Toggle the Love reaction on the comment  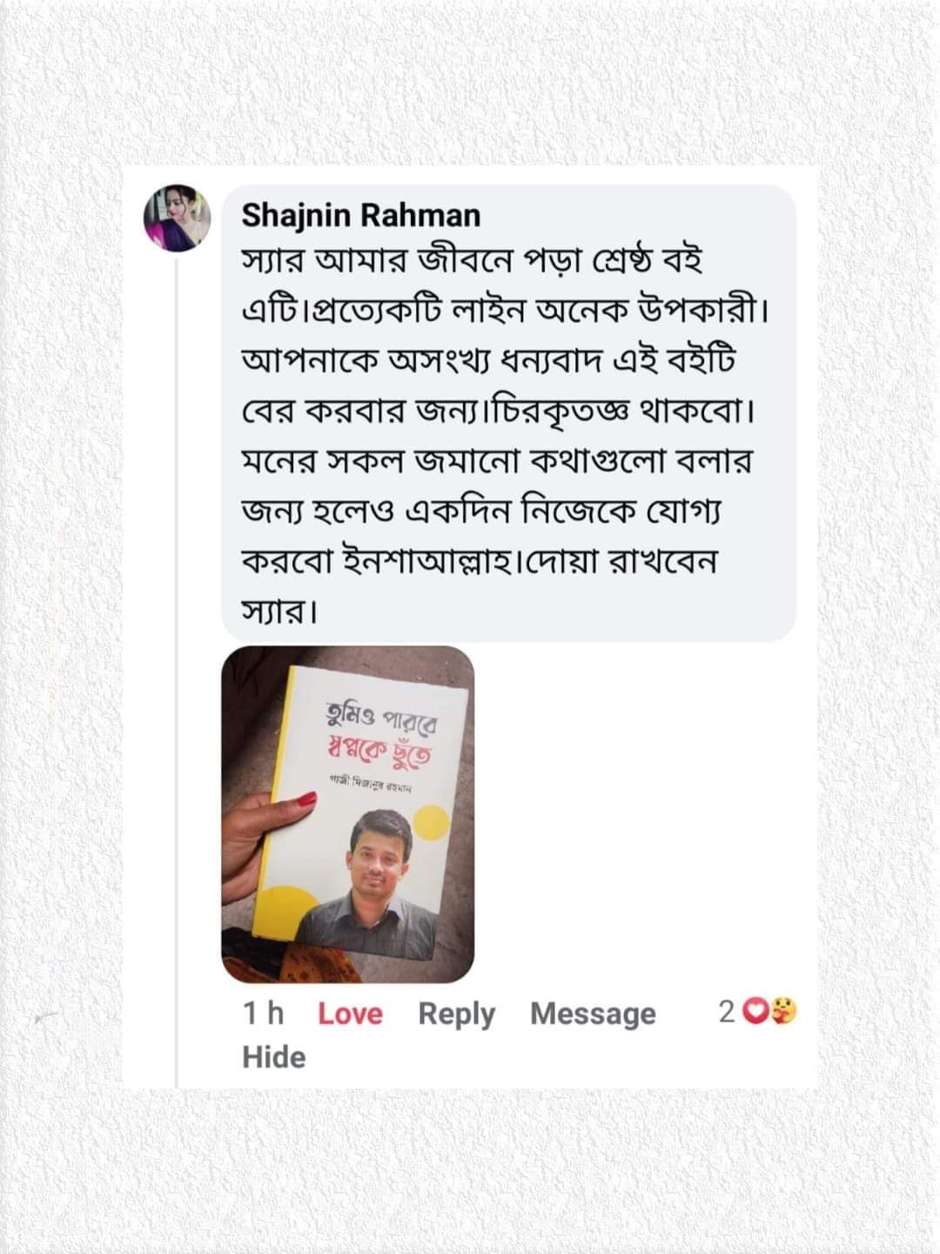[x=350, y=1014]
